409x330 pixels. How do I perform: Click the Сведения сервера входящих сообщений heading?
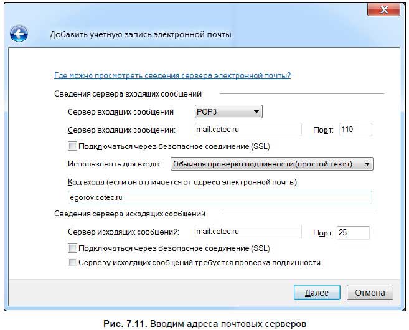pos(128,93)
